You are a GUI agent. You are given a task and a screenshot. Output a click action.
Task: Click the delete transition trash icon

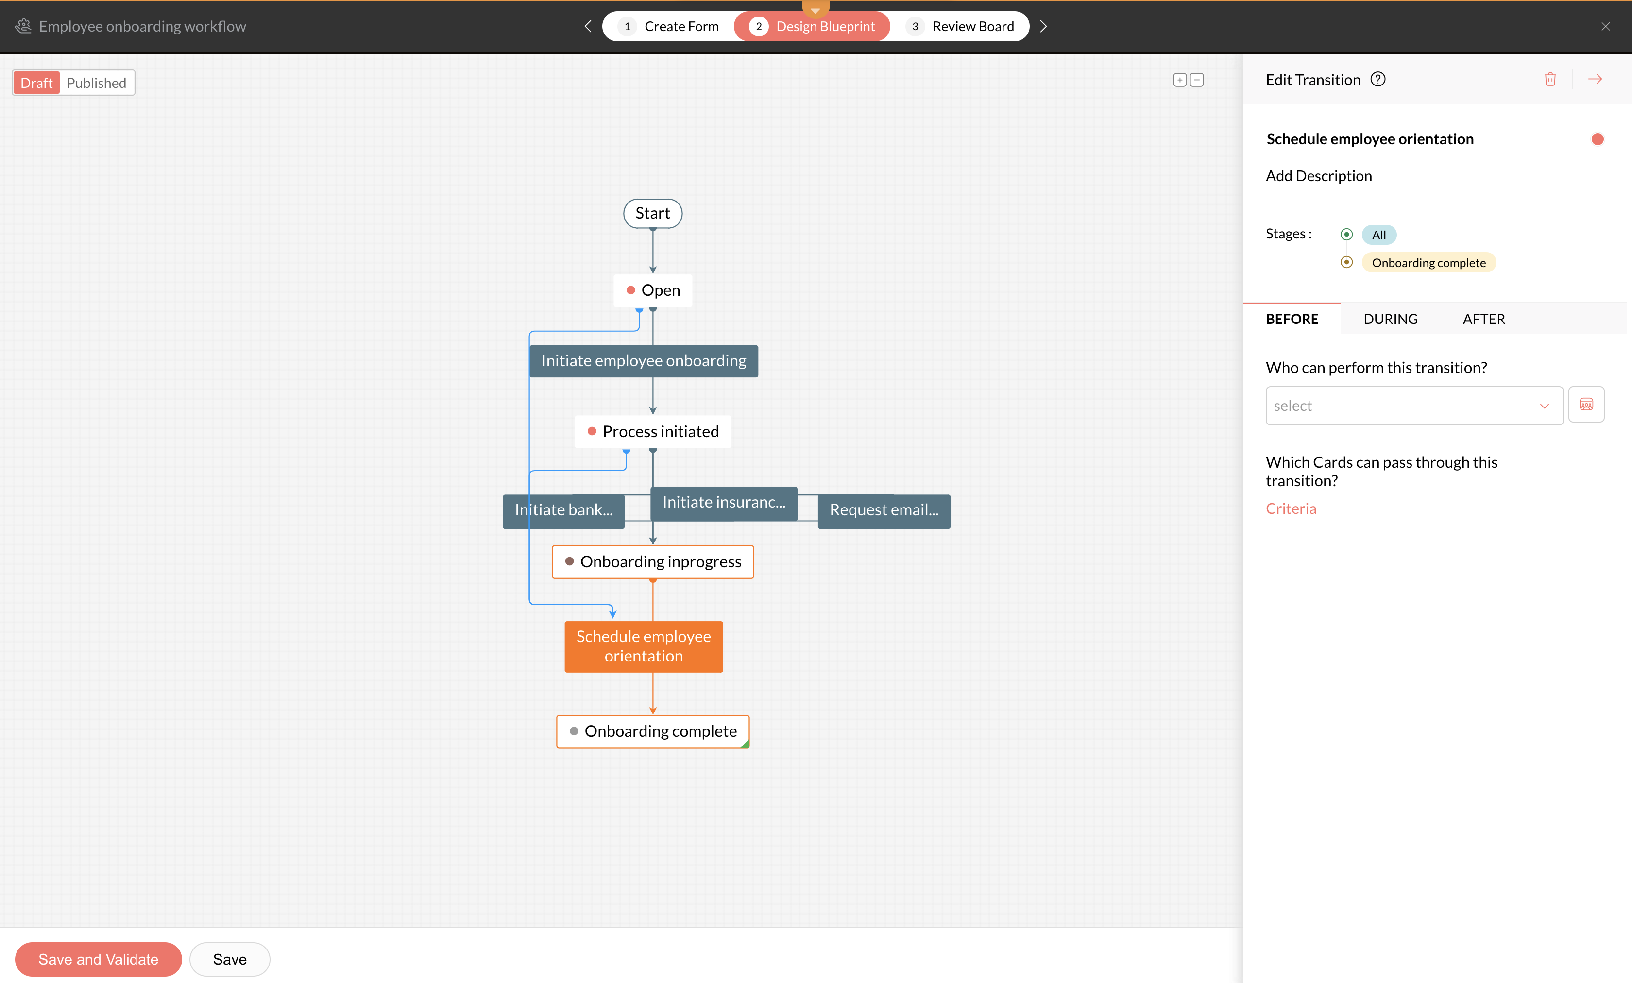click(1550, 80)
